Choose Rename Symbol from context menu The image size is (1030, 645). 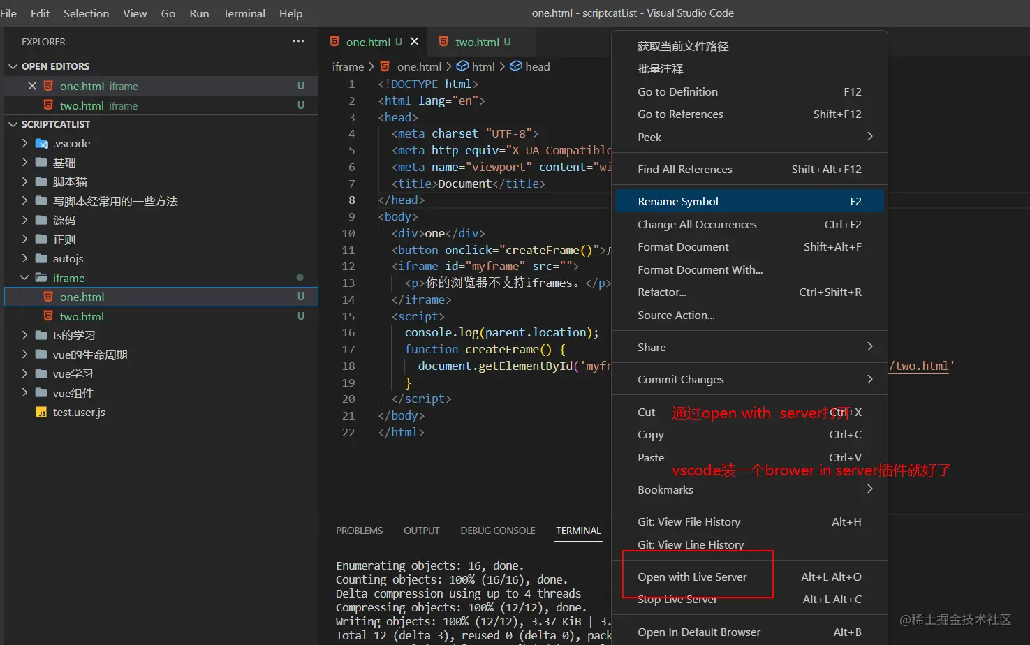[x=678, y=202]
